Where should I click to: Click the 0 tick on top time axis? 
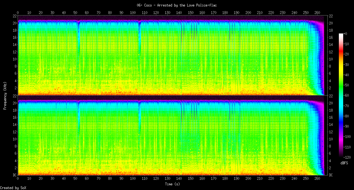click(x=18, y=13)
